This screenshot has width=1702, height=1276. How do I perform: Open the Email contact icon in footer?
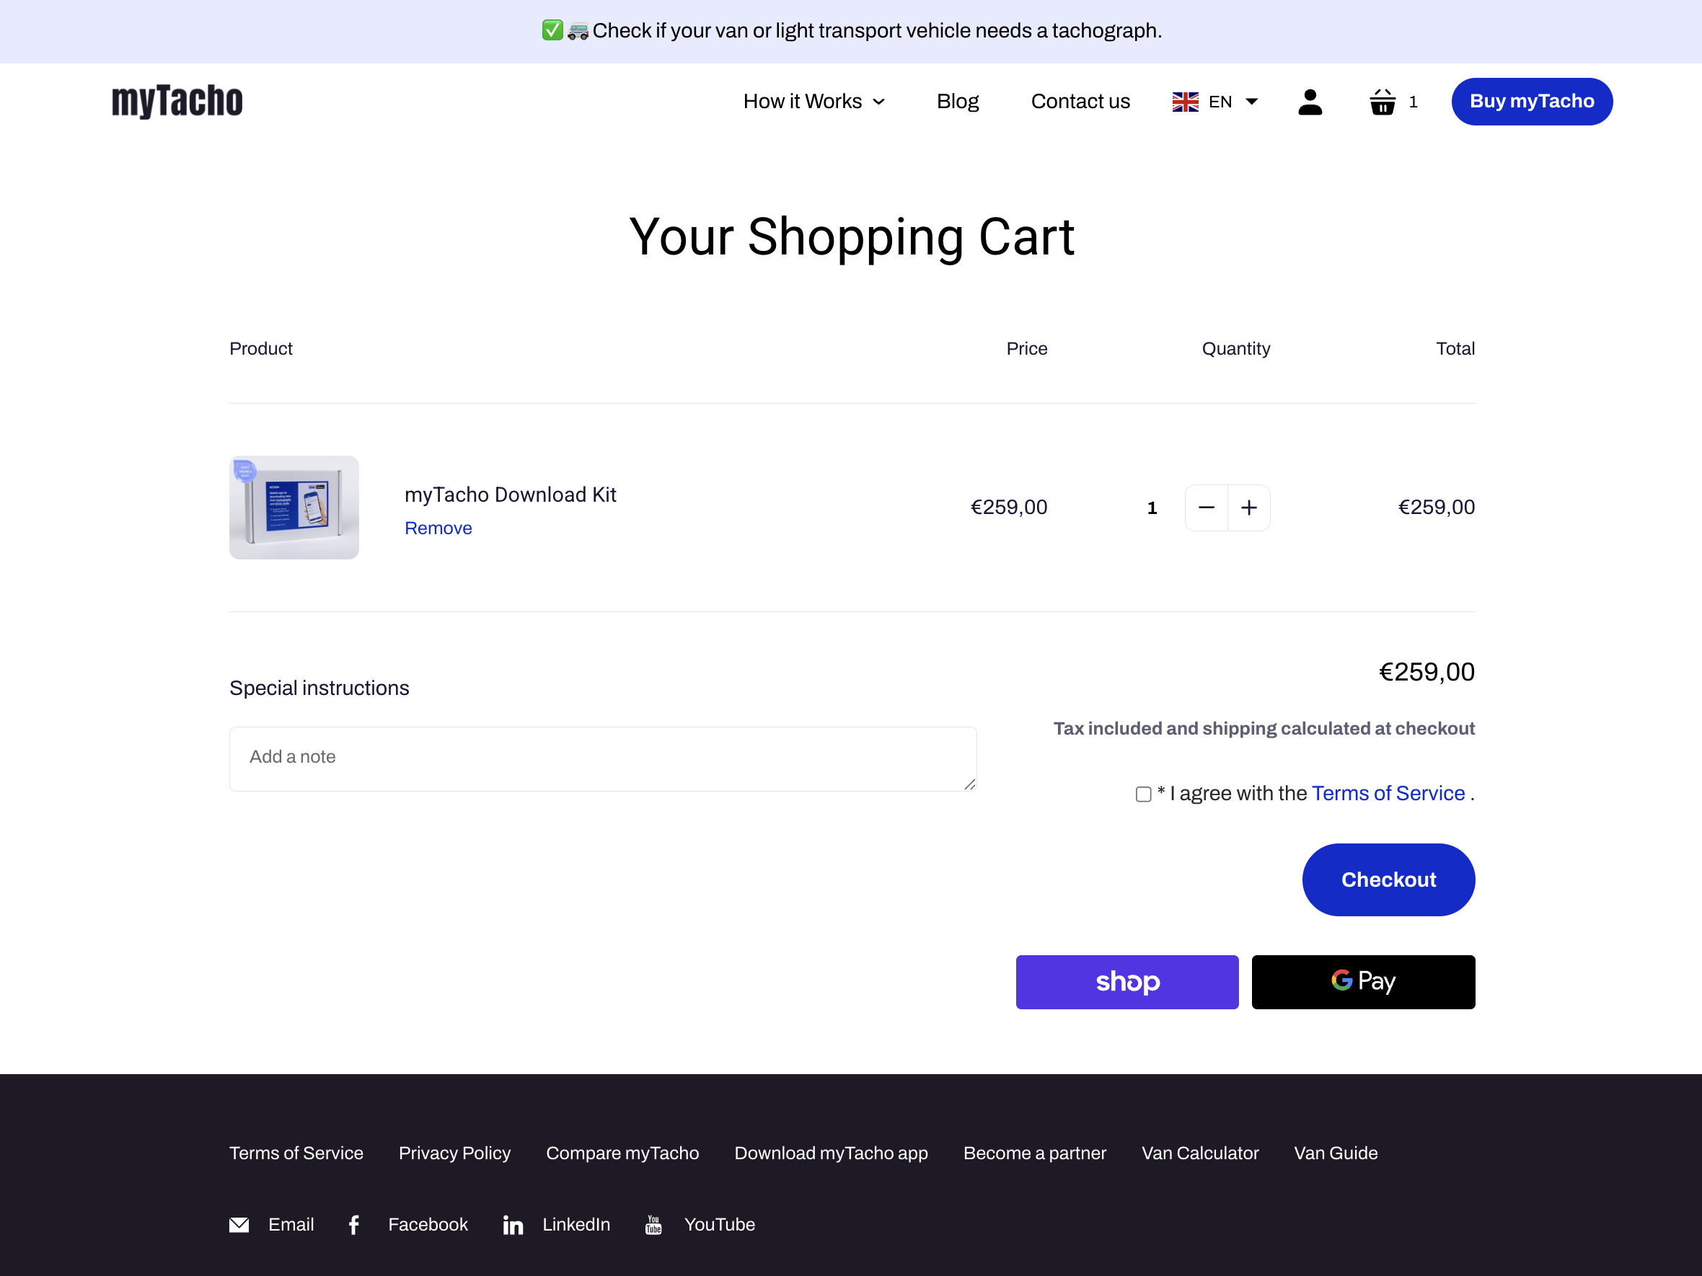point(239,1225)
